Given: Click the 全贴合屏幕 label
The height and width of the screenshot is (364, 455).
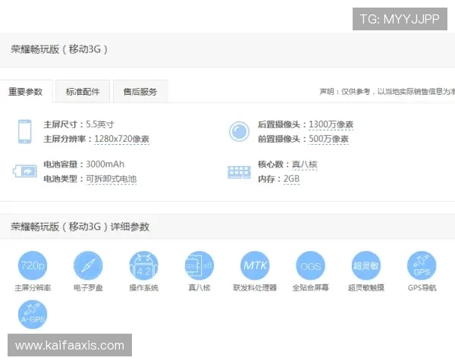Looking at the screenshot, I should [x=310, y=287].
